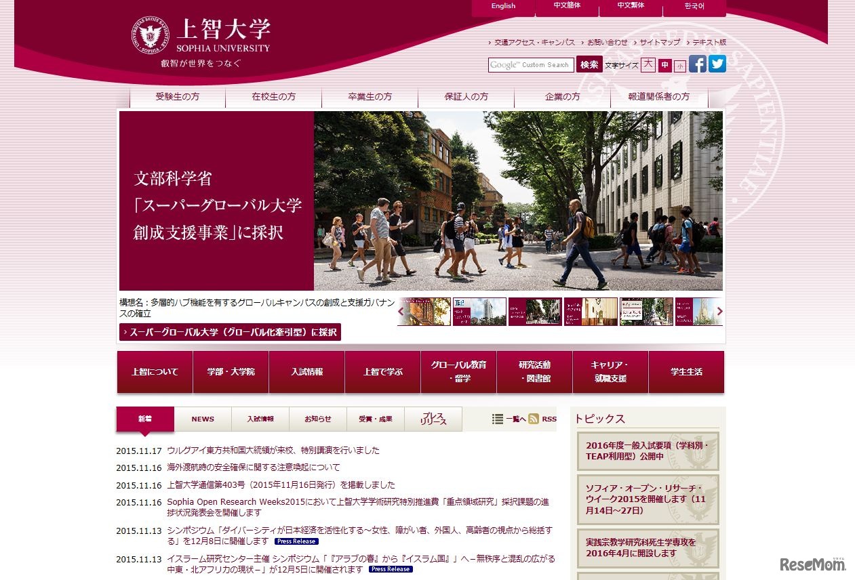The width and height of the screenshot is (855, 580).
Task: Click the 検索 search button icon
Action: 589,64
